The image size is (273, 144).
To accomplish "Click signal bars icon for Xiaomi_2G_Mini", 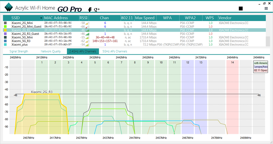I will point(87,23).
